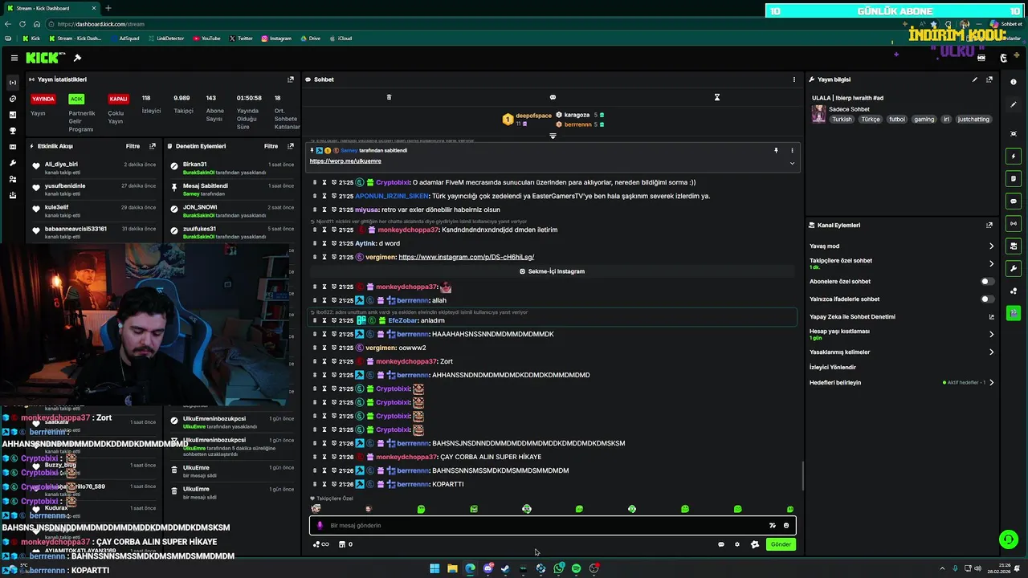Open the chat settings gear below message box
This screenshot has height=578, width=1028.
737,544
